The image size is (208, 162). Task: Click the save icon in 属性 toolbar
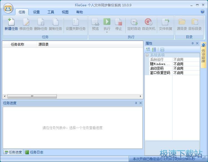[x=162, y=49]
